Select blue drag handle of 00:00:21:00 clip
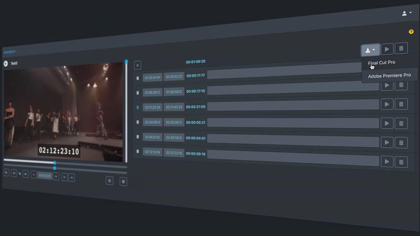Screen dimensions: 420x236 [138, 108]
